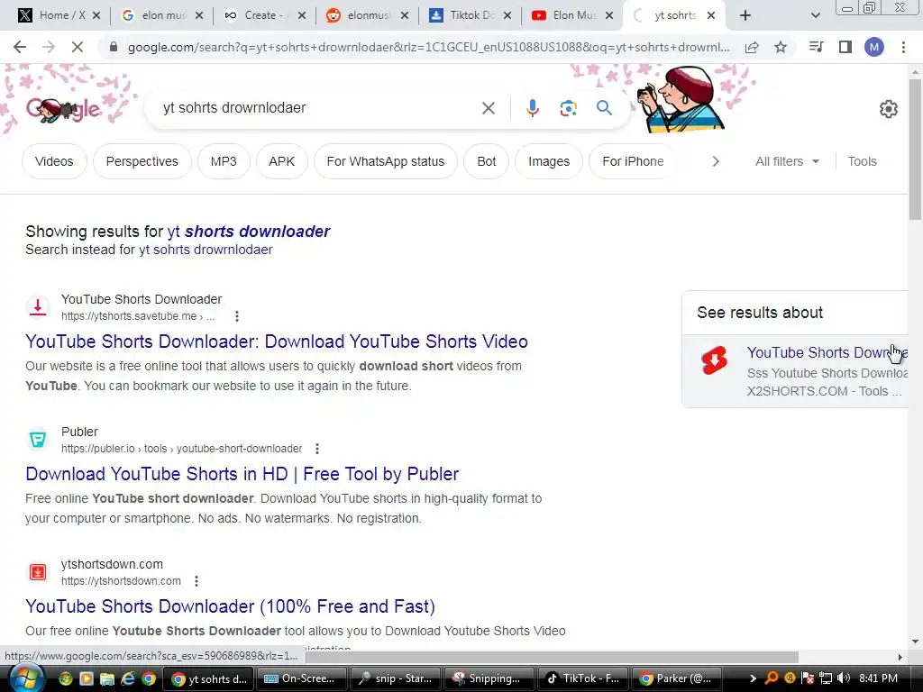Select the APK filter chip

pyautogui.click(x=281, y=161)
